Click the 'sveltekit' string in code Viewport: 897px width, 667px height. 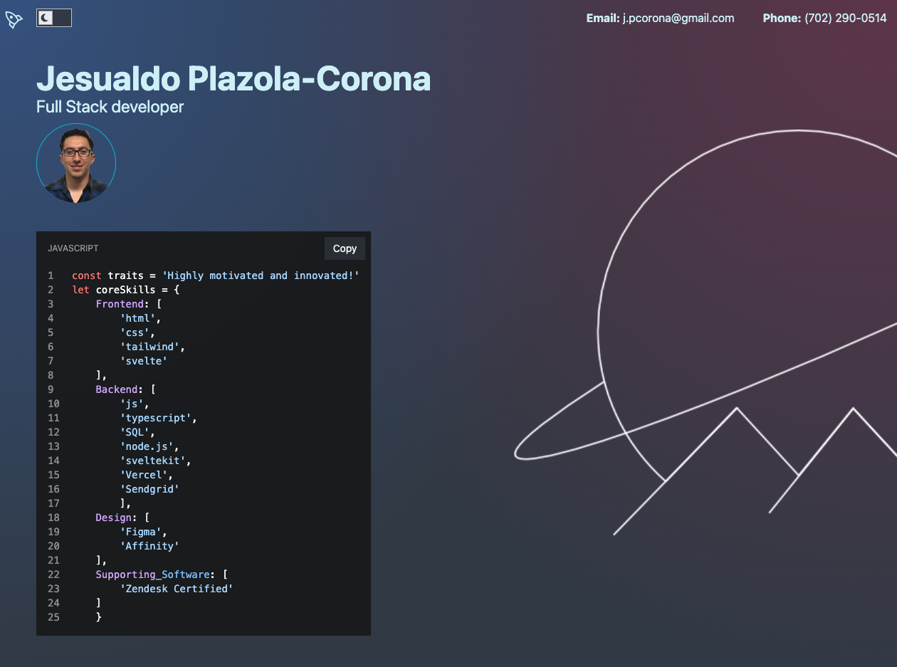point(155,461)
